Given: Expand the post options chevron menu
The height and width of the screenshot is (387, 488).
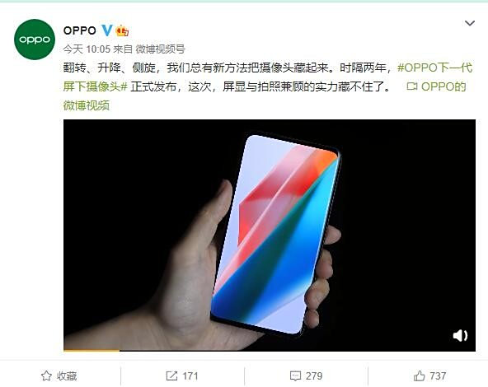Looking at the screenshot, I should [469, 23].
